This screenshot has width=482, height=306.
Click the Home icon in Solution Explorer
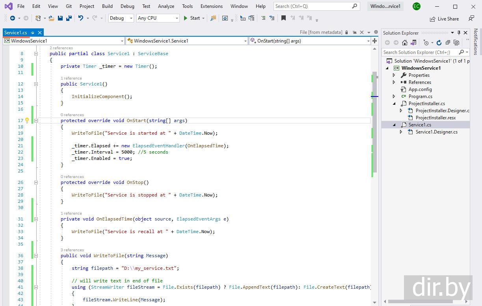(405, 43)
